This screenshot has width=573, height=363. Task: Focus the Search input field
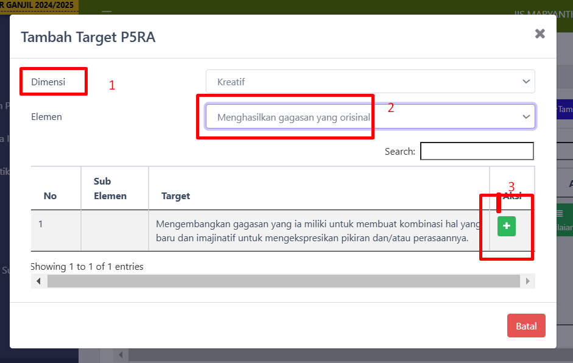[477, 151]
